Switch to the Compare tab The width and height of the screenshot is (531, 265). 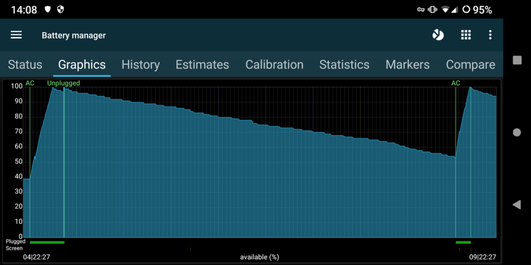[470, 65]
